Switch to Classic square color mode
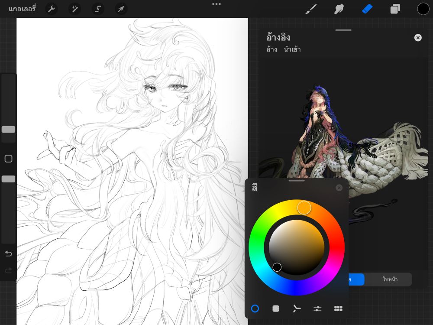Screen dimensions: 433x325 (276, 309)
